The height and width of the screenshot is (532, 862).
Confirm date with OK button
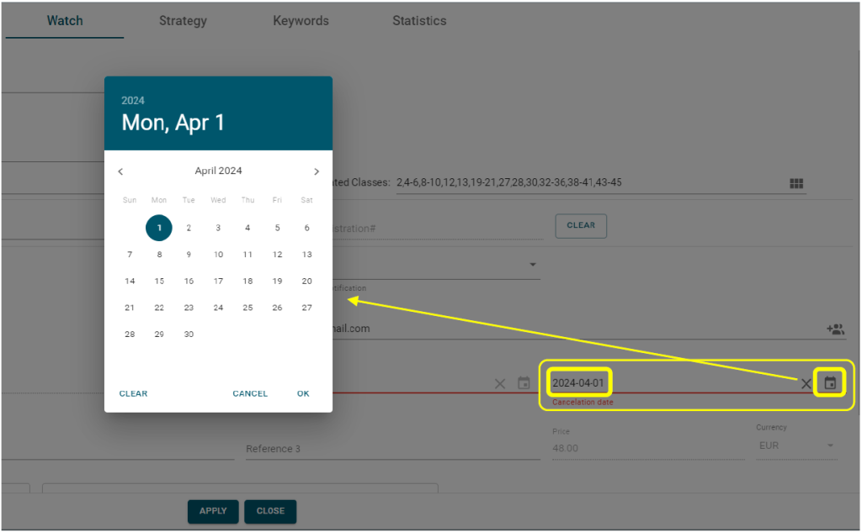tap(303, 393)
